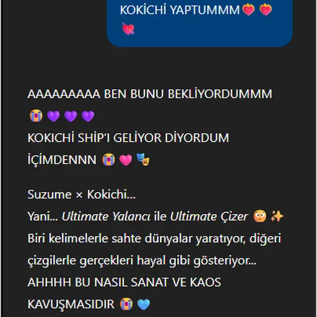Click the Suzume × Kokichi line
This screenshot has width=317, height=317.
tap(82, 195)
